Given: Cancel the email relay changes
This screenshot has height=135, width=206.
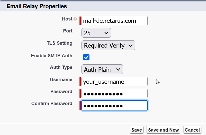Looking at the screenshot, I should 192,130.
